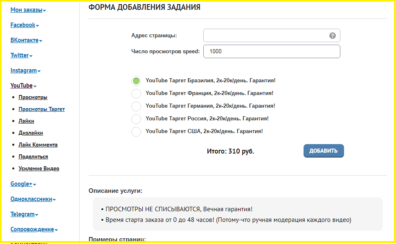
Task: Expand the Сопровождение sidebar menu
Action: (34, 229)
